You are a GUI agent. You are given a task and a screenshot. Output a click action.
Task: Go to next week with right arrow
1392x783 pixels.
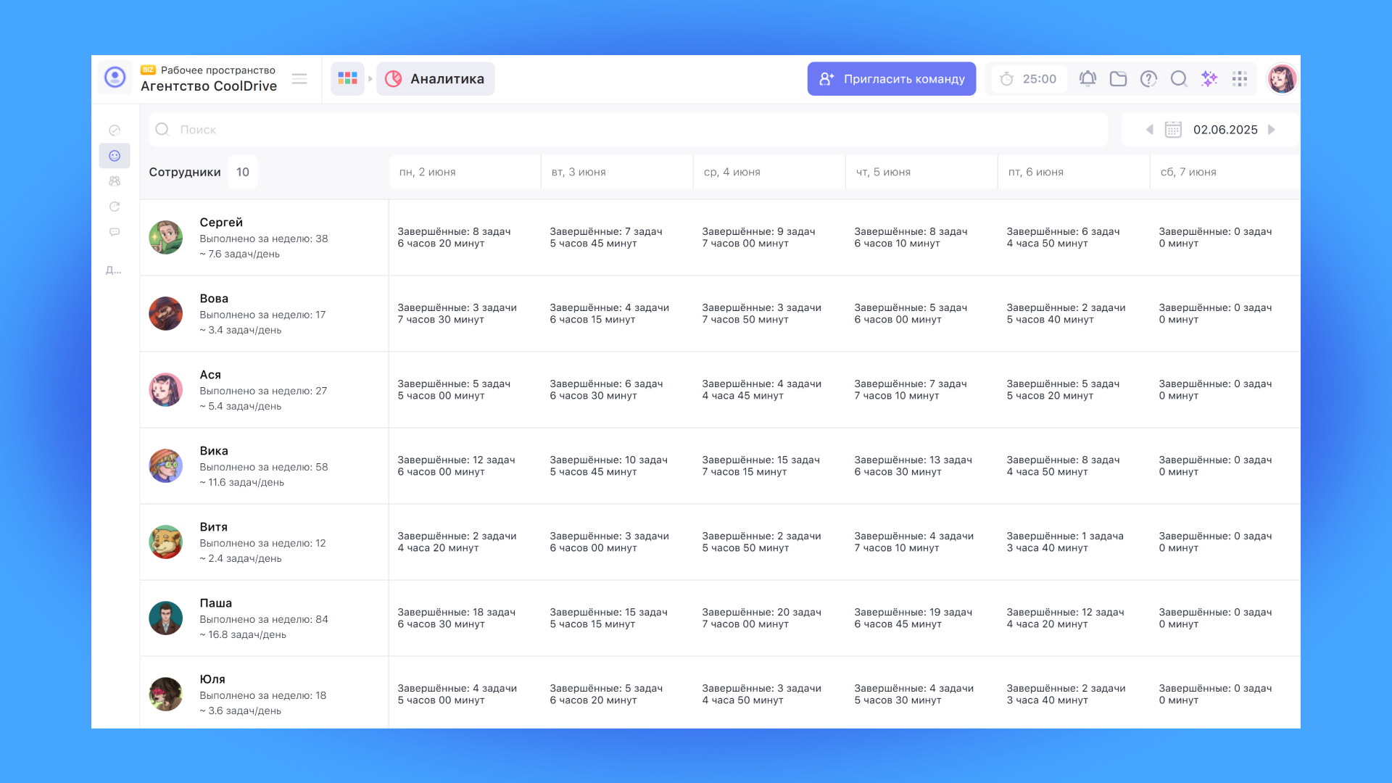pos(1272,130)
